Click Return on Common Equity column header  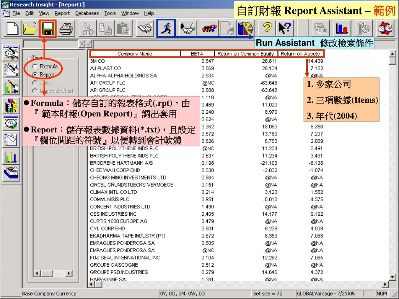[x=246, y=54]
